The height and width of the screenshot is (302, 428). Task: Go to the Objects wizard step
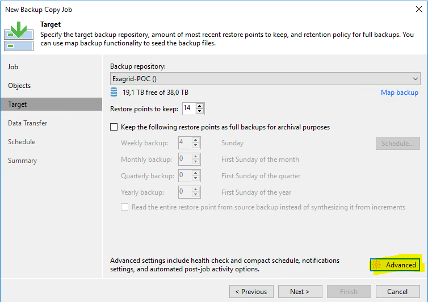point(19,86)
